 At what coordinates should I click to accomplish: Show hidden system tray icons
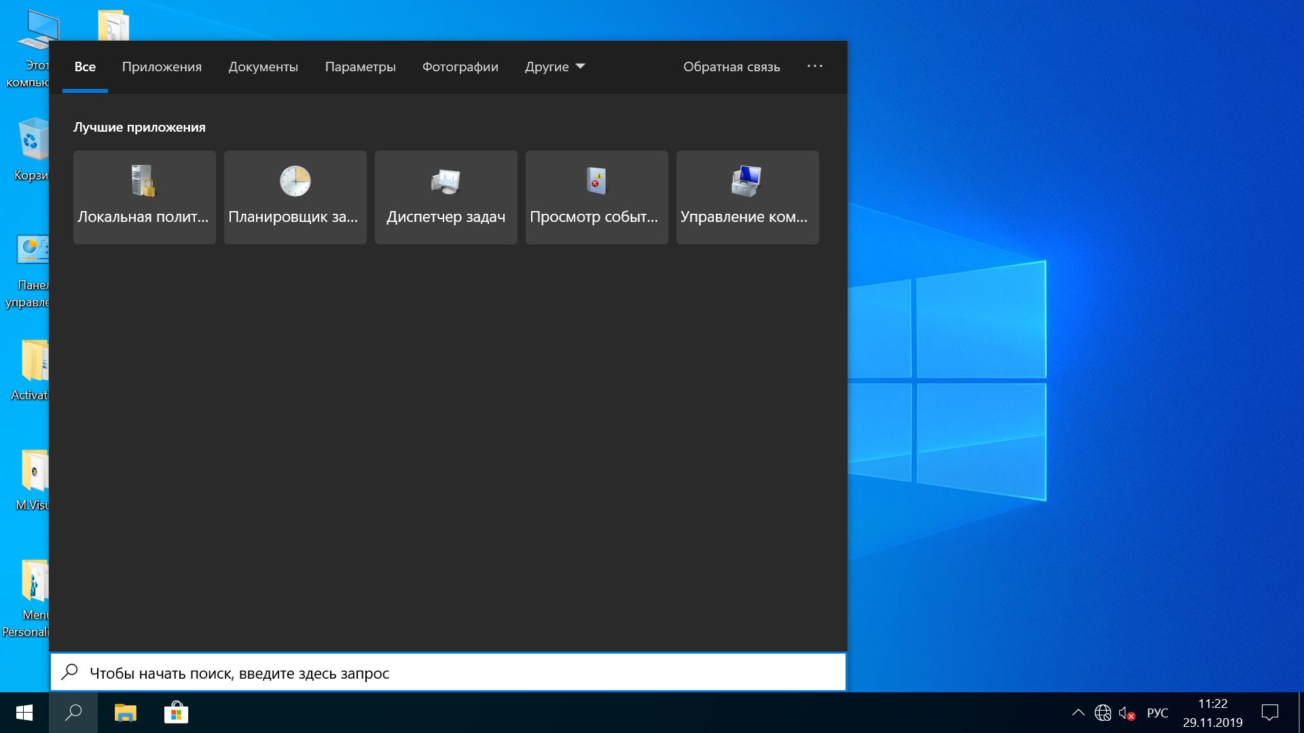pyautogui.click(x=1078, y=713)
